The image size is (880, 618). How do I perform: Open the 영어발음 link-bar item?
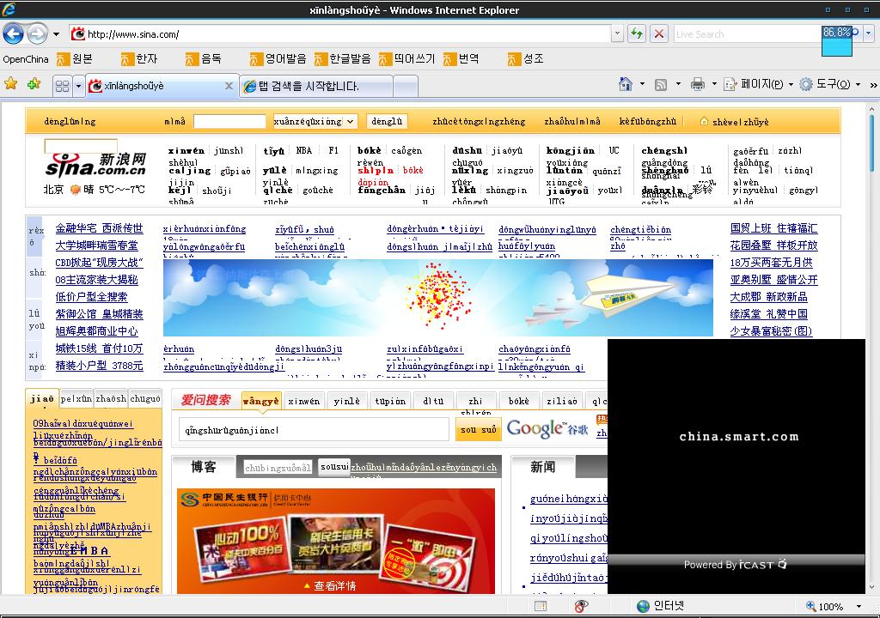click(x=278, y=59)
